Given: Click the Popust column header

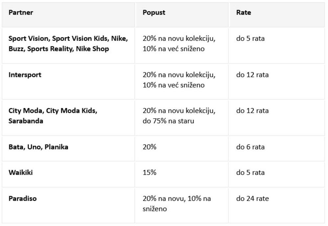Looking at the screenshot, I should (x=154, y=13).
